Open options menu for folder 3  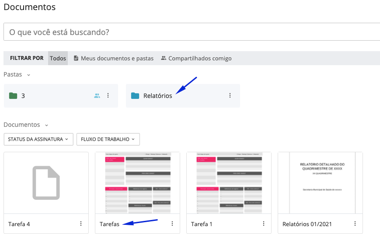[108, 95]
